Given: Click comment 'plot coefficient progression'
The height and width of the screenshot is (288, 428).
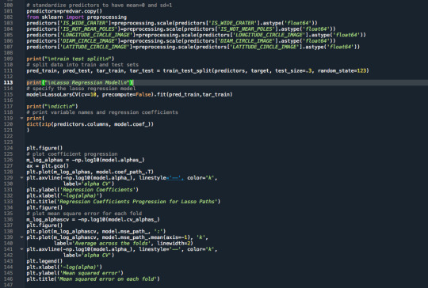Looking at the screenshot, I should click(72, 154).
